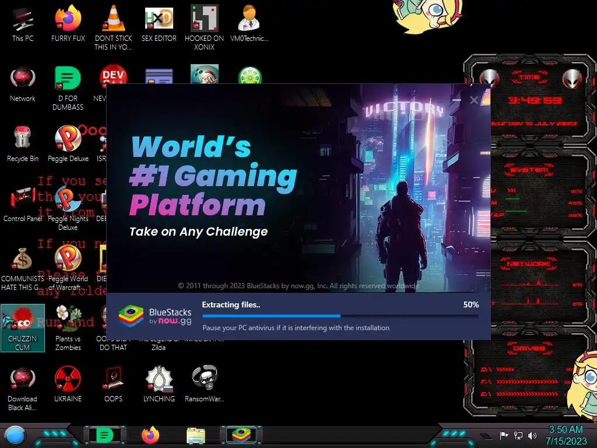Open Plants vs Zombies desktop icon

click(x=68, y=328)
